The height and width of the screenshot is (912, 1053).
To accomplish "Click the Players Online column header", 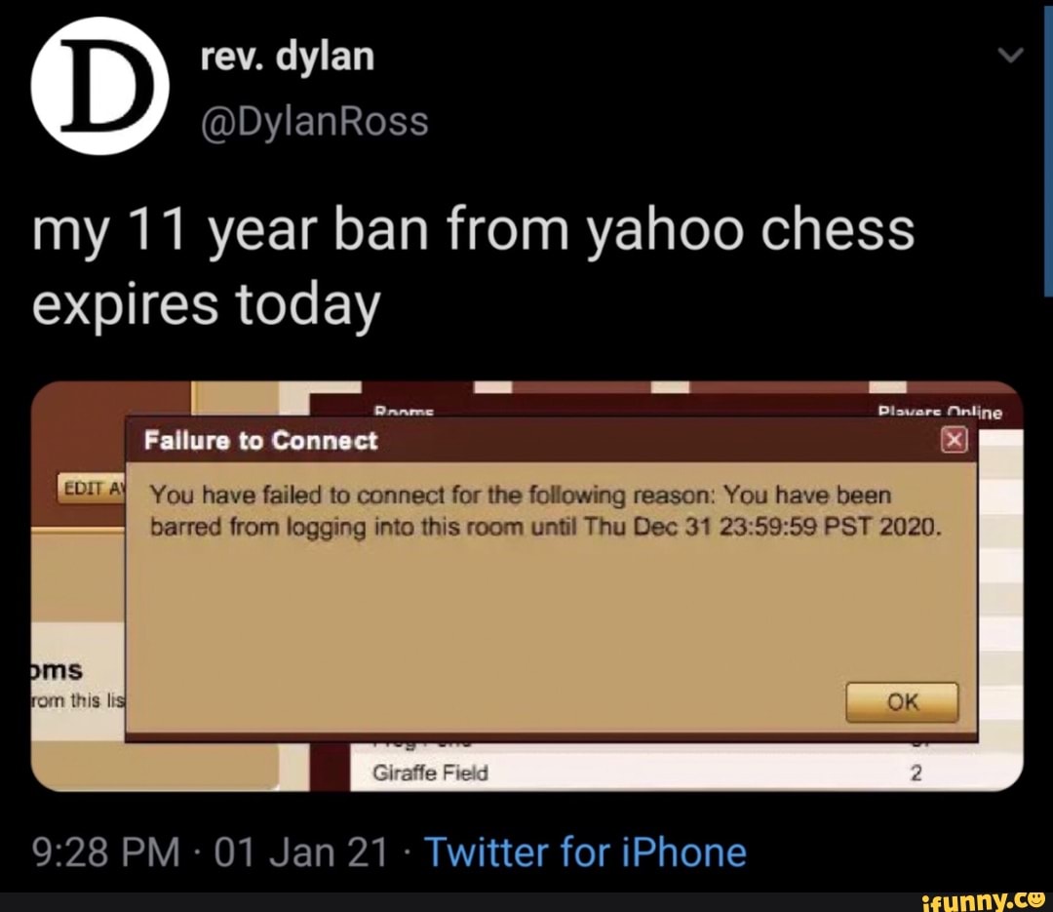I will tap(940, 412).
